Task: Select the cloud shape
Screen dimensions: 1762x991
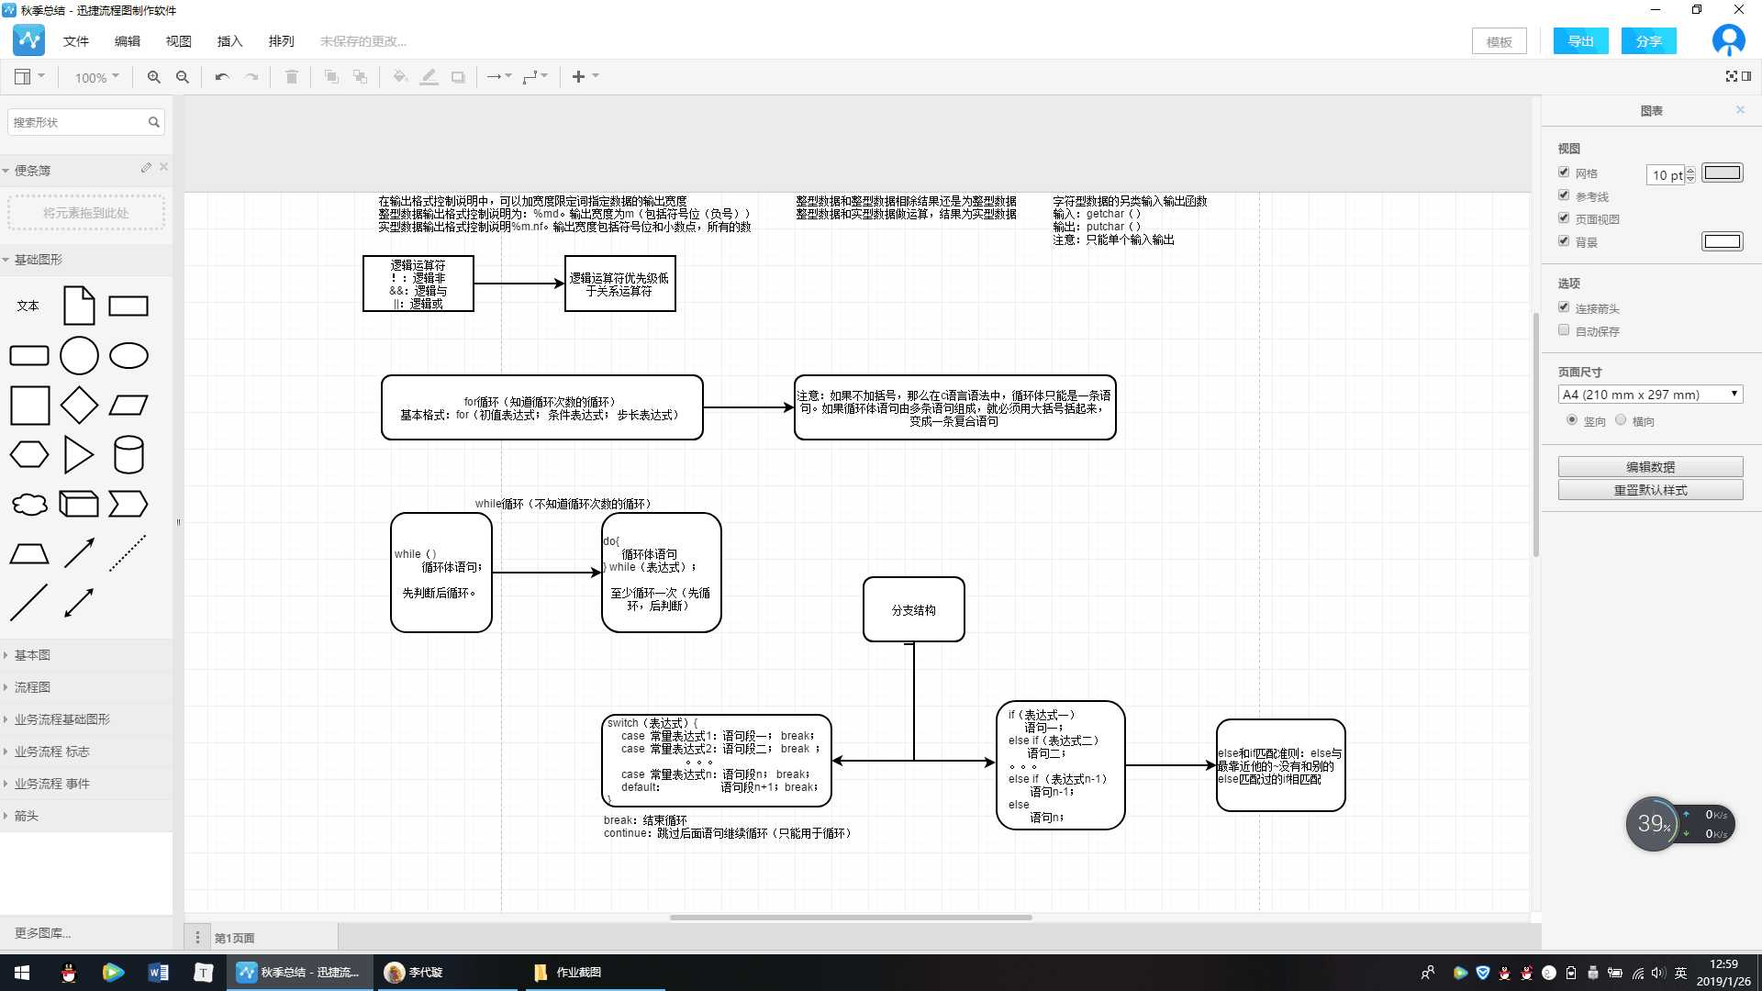Action: point(29,504)
